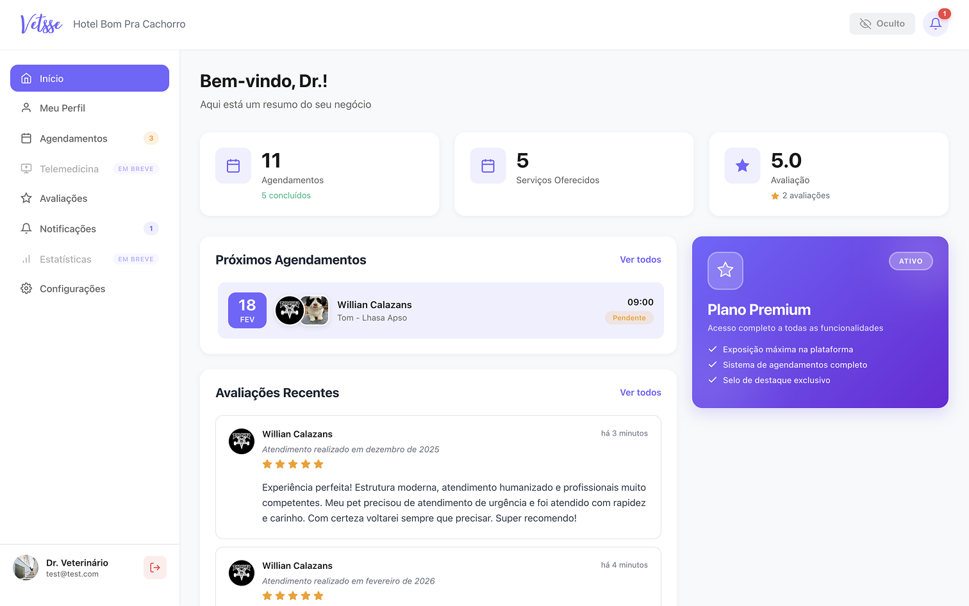Click the ATIVO badge on Plano Premium

point(911,261)
